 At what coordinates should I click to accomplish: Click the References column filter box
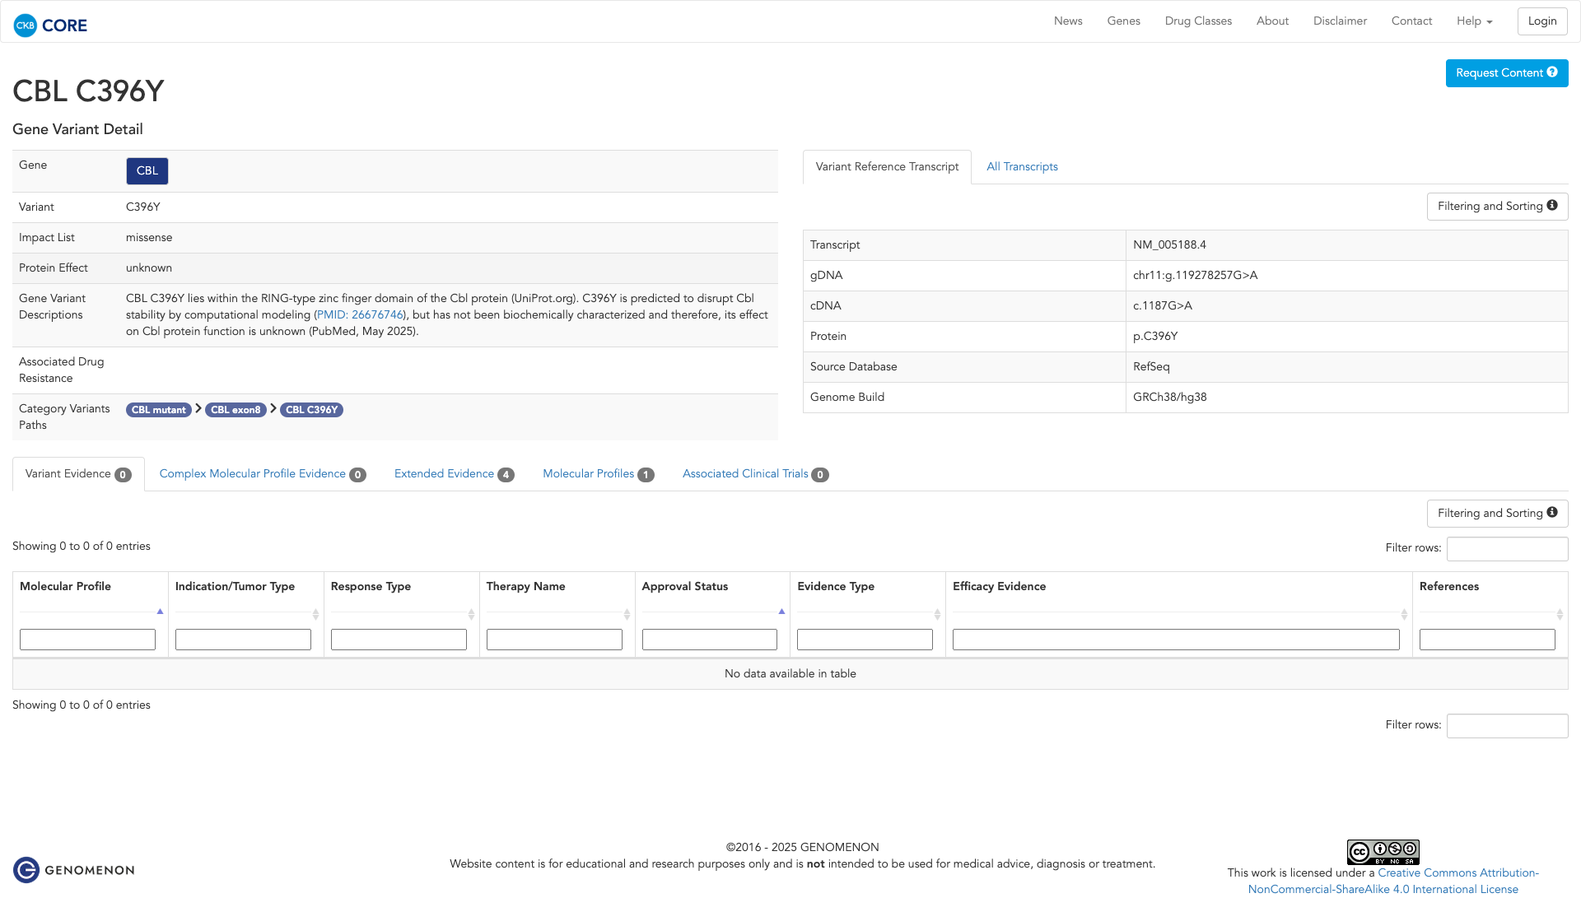point(1487,640)
